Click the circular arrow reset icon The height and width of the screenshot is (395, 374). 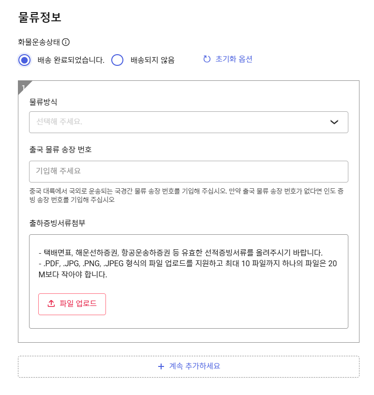tap(207, 59)
